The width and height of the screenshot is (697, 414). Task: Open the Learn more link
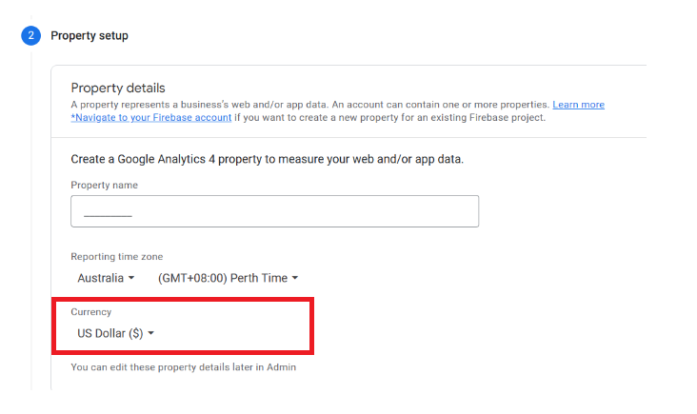click(578, 105)
